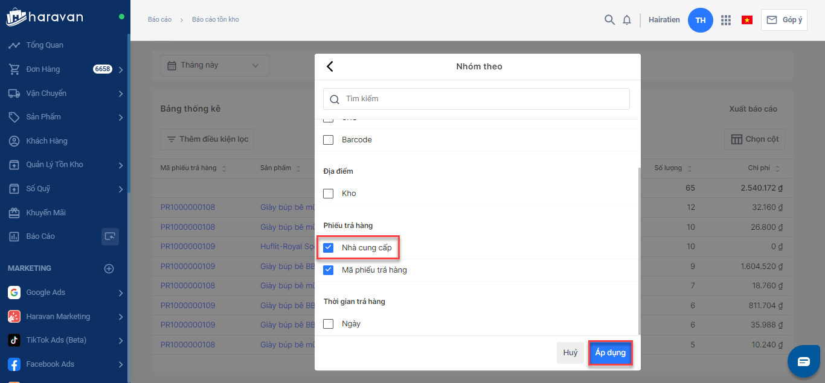The image size is (825, 383).
Task: Uncheck the Nhà cung cấp checkbox
Action: click(x=329, y=248)
